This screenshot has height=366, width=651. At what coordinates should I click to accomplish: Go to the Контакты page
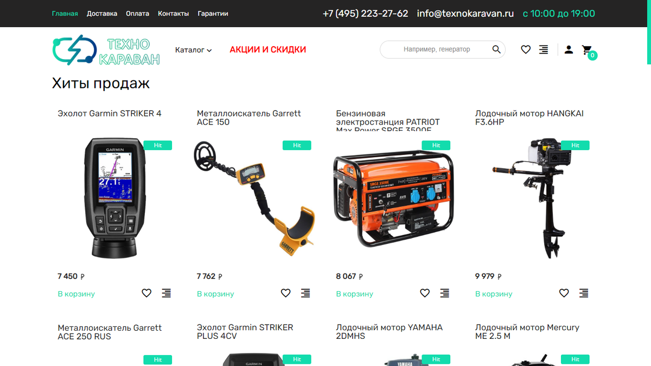[x=174, y=14]
